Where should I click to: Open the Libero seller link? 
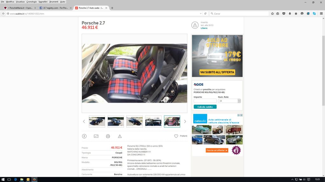tap(204, 28)
